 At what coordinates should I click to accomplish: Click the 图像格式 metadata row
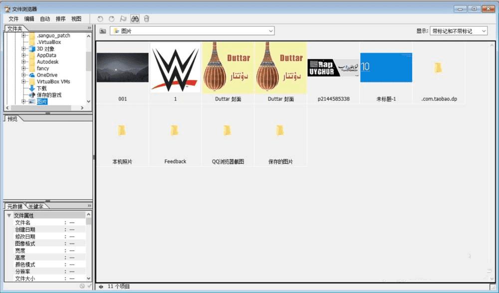pos(46,244)
